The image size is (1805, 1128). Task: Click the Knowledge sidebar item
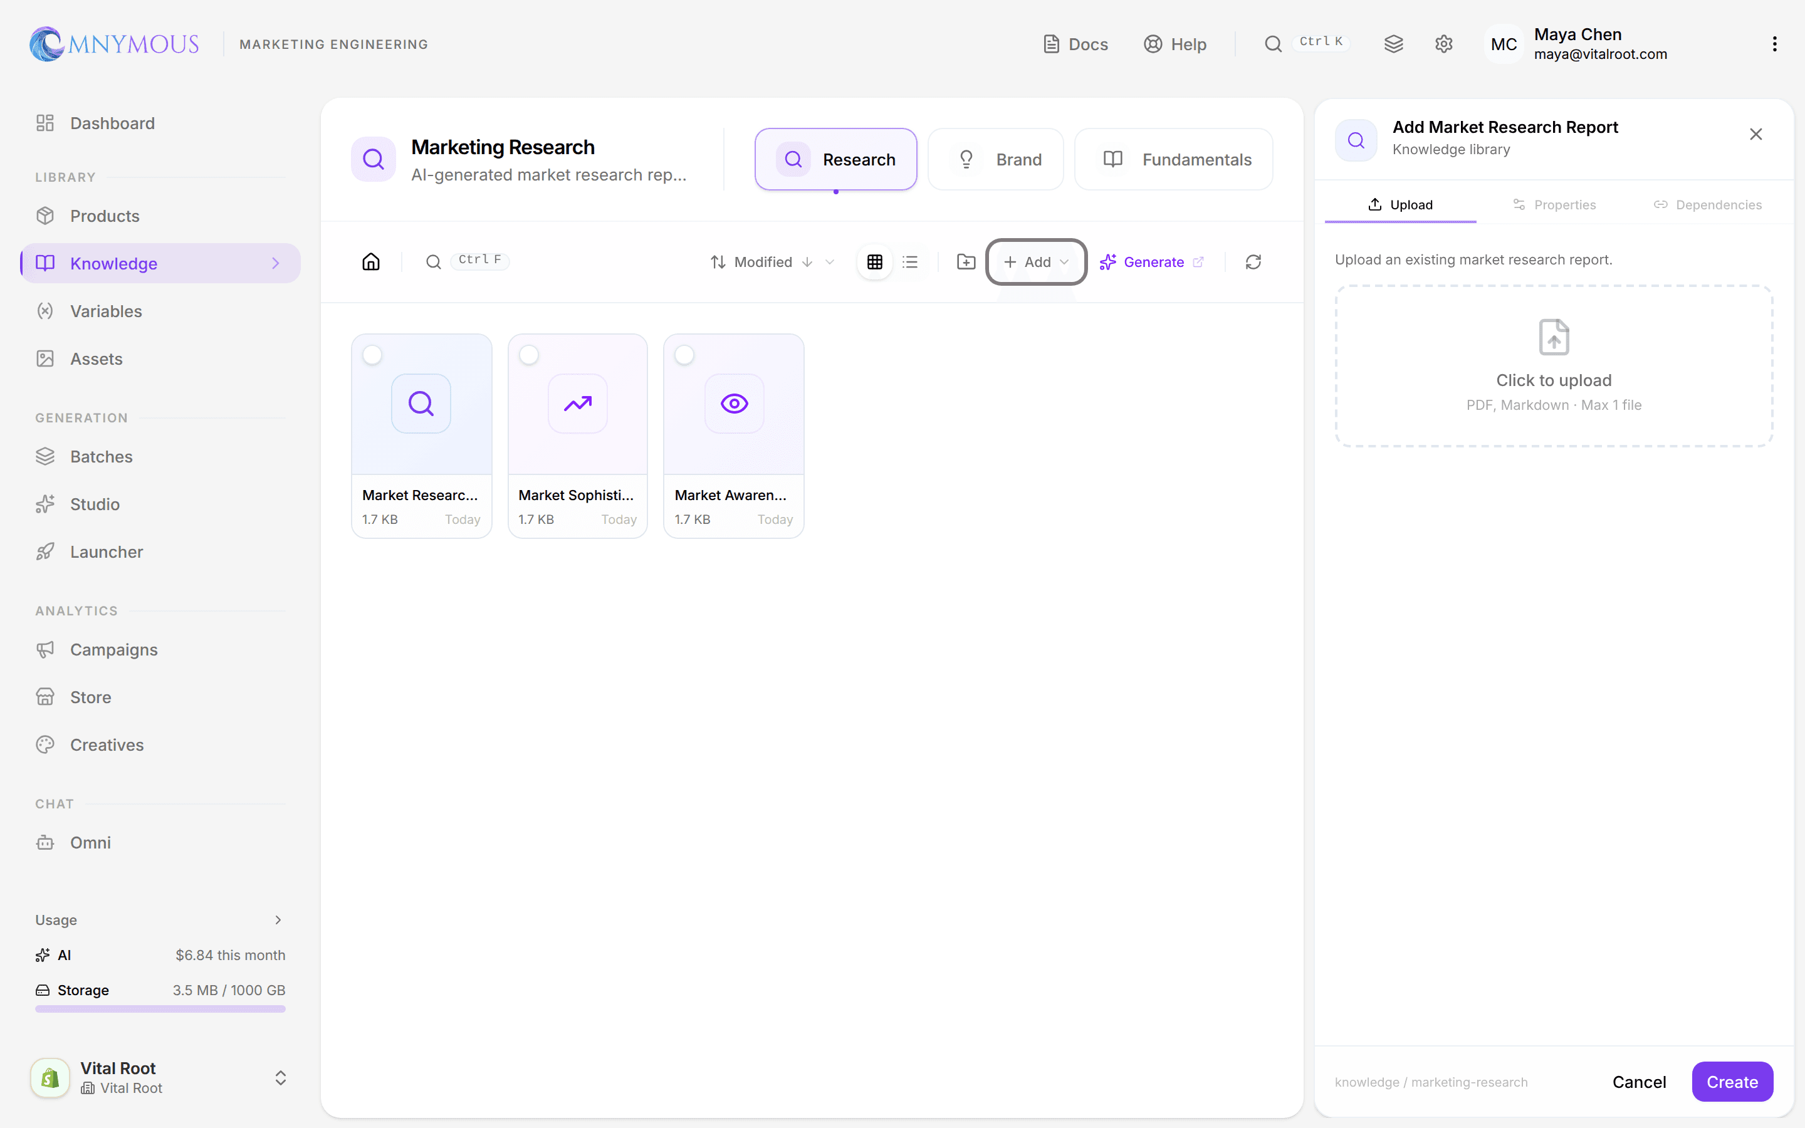160,263
